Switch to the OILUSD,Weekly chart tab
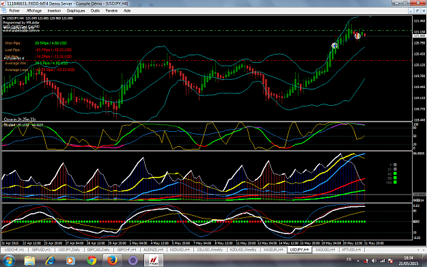This screenshot has width=427, height=267. pyautogui.click(x=210, y=249)
